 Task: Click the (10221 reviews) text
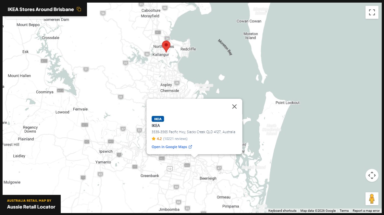tap(175, 139)
